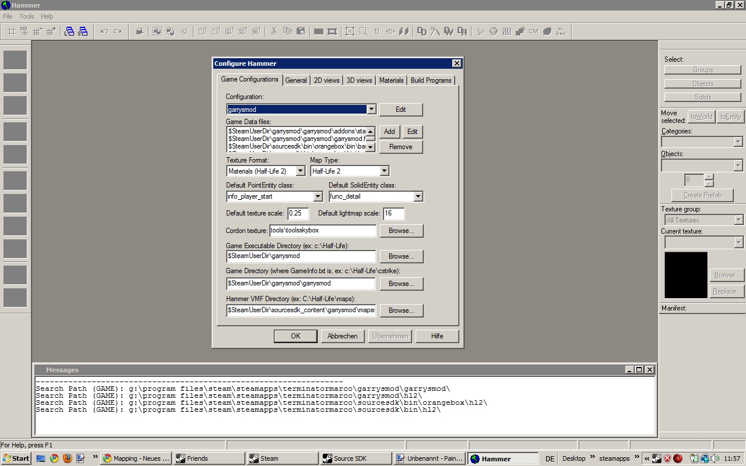
Task: Click the Default lightmap scale field
Action: coord(393,213)
